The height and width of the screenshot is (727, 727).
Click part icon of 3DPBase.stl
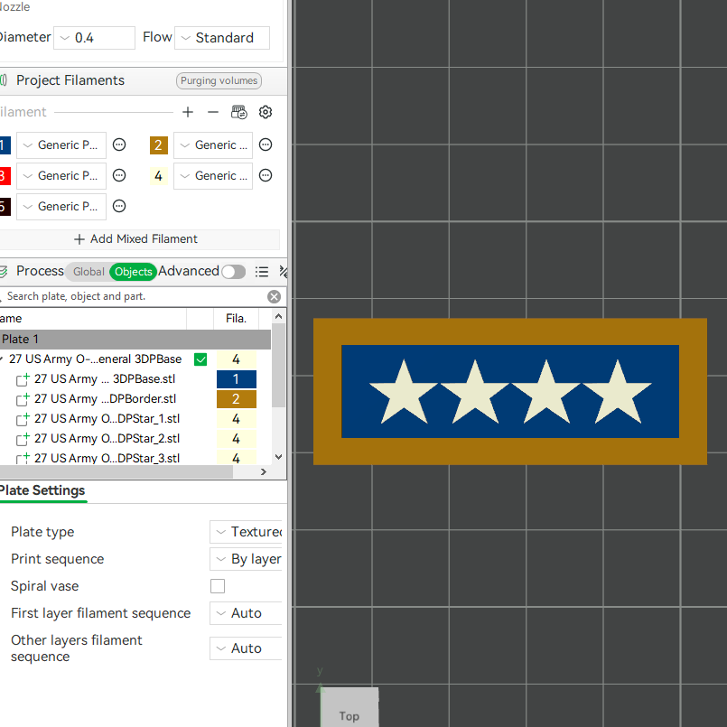tap(23, 379)
